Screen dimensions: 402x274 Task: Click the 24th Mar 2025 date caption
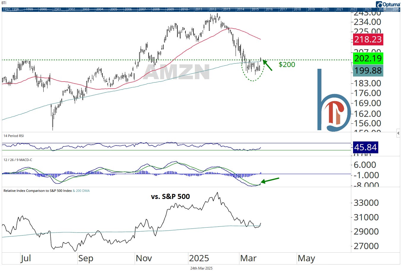[x=201, y=268]
